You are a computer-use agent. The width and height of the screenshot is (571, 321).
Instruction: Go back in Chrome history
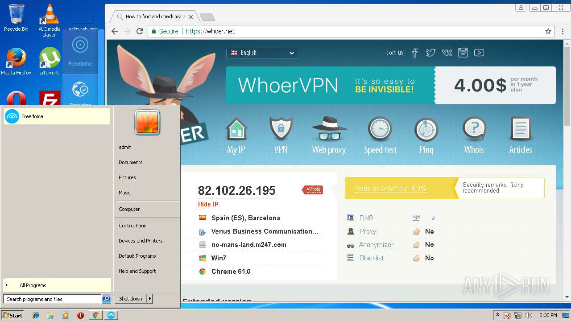point(115,31)
